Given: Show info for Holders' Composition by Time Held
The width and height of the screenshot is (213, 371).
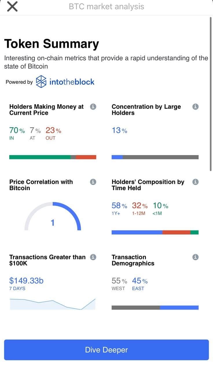Looking at the screenshot, I should click(x=195, y=182).
